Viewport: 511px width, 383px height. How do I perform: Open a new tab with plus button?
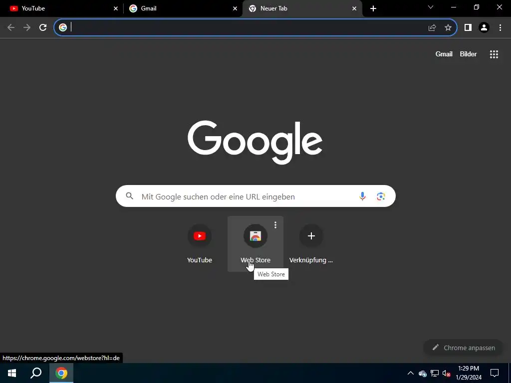373,8
